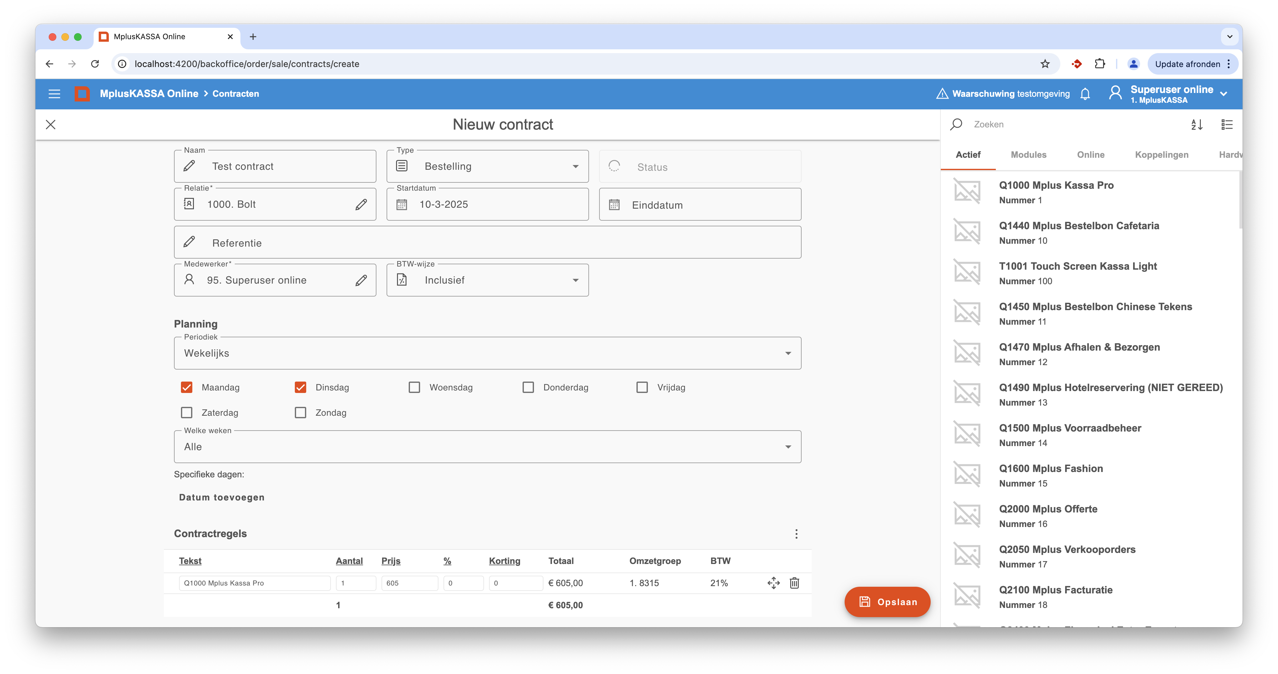Viewport: 1278px width, 674px height.
Task: Uncheck the Maandag checkbox
Action: 187,387
